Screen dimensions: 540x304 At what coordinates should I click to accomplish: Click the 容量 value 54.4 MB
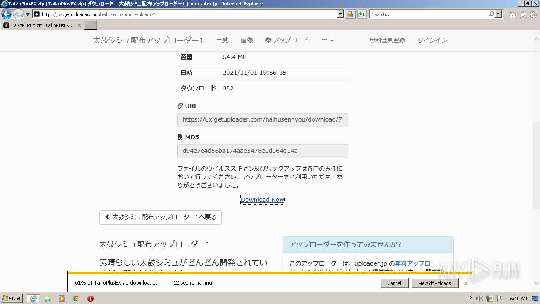pyautogui.click(x=235, y=57)
